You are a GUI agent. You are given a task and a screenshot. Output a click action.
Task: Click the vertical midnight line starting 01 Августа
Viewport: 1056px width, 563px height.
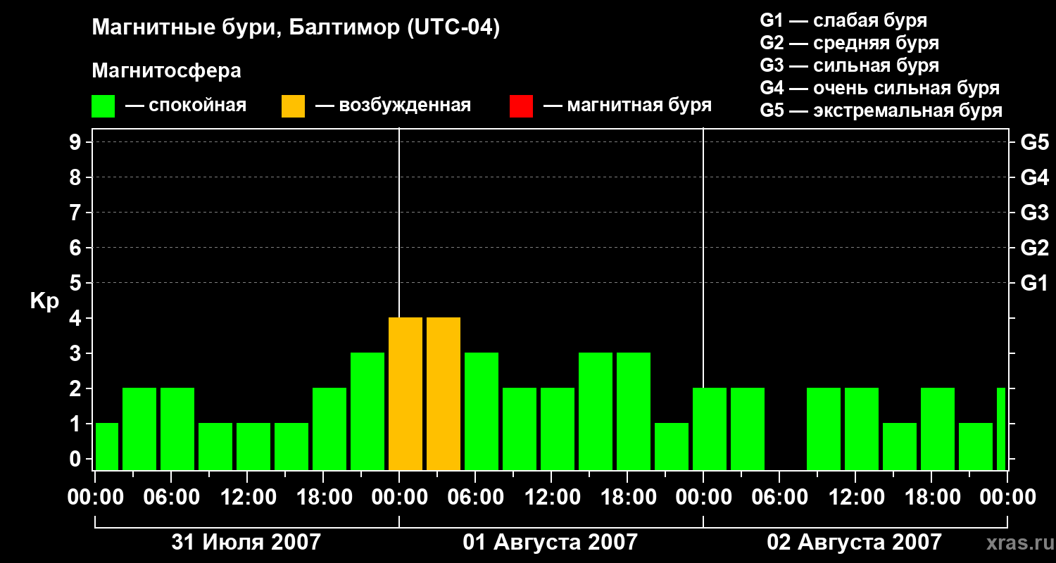(399, 222)
